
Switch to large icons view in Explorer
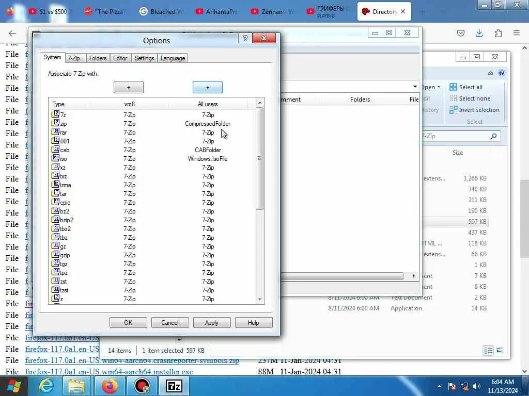[500, 351]
